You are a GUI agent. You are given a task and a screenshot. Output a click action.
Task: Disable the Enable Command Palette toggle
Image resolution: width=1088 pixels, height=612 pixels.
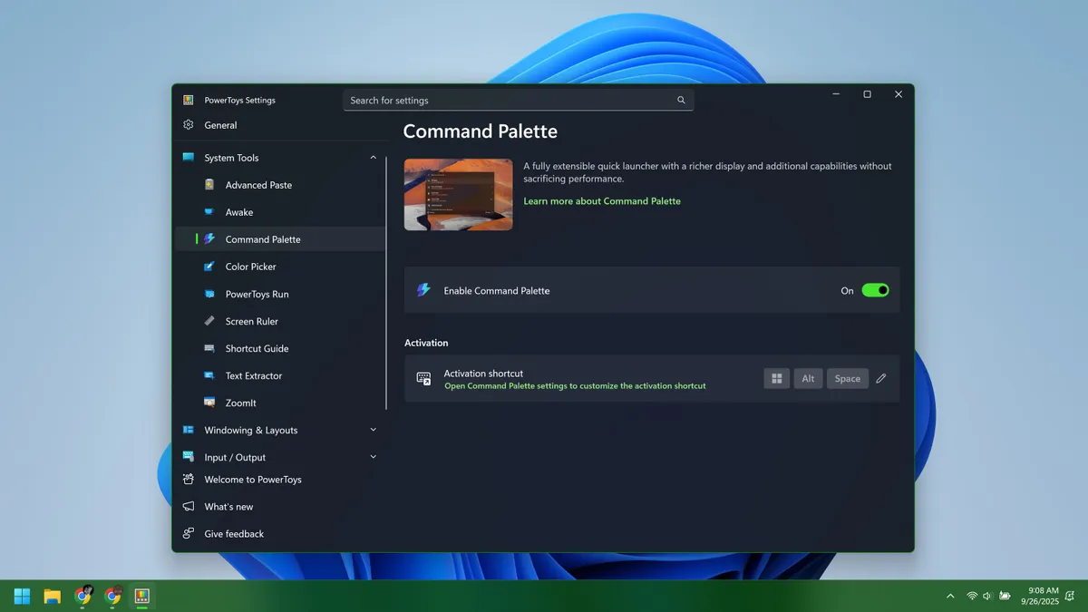pos(875,290)
